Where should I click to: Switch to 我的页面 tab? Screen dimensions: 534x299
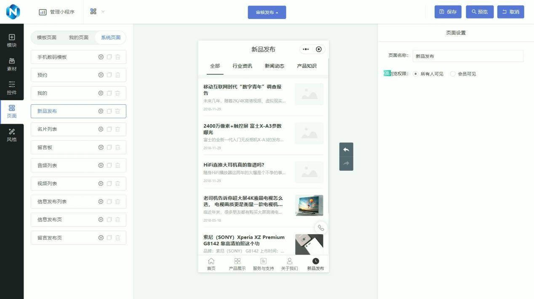(x=79, y=37)
